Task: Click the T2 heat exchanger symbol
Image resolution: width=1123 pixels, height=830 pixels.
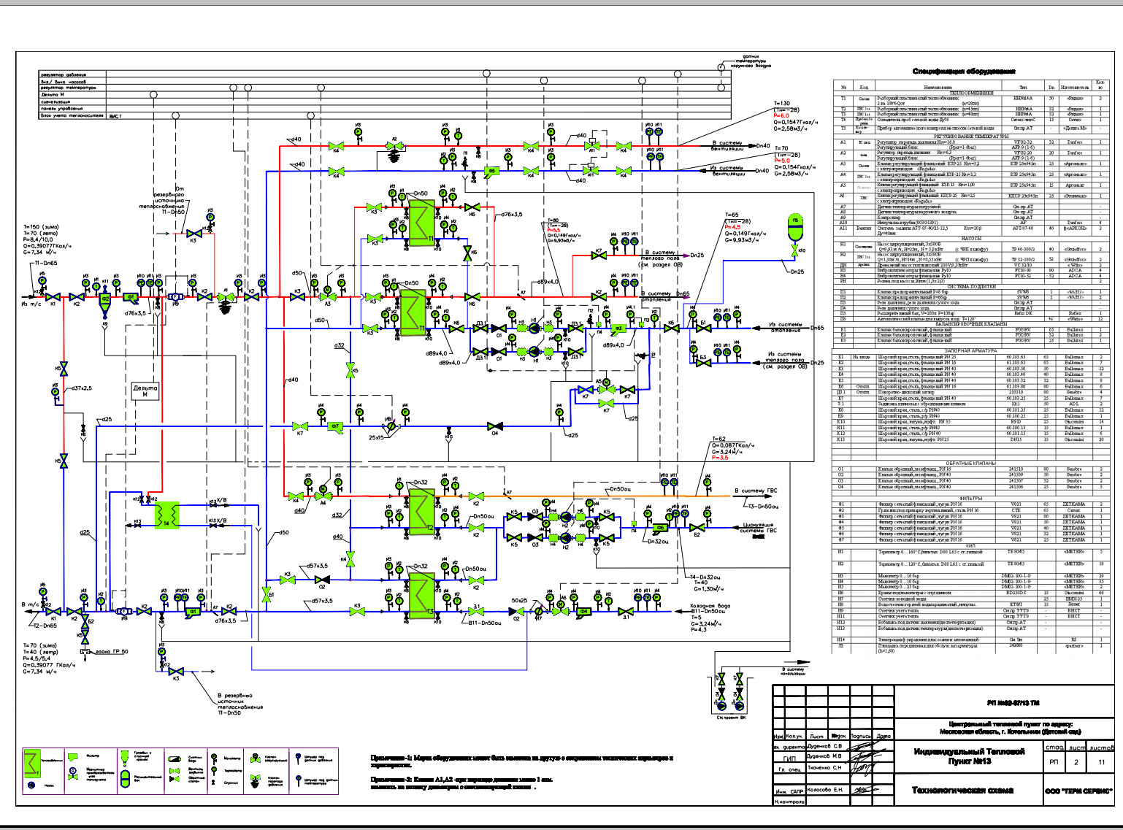Action: [x=421, y=510]
